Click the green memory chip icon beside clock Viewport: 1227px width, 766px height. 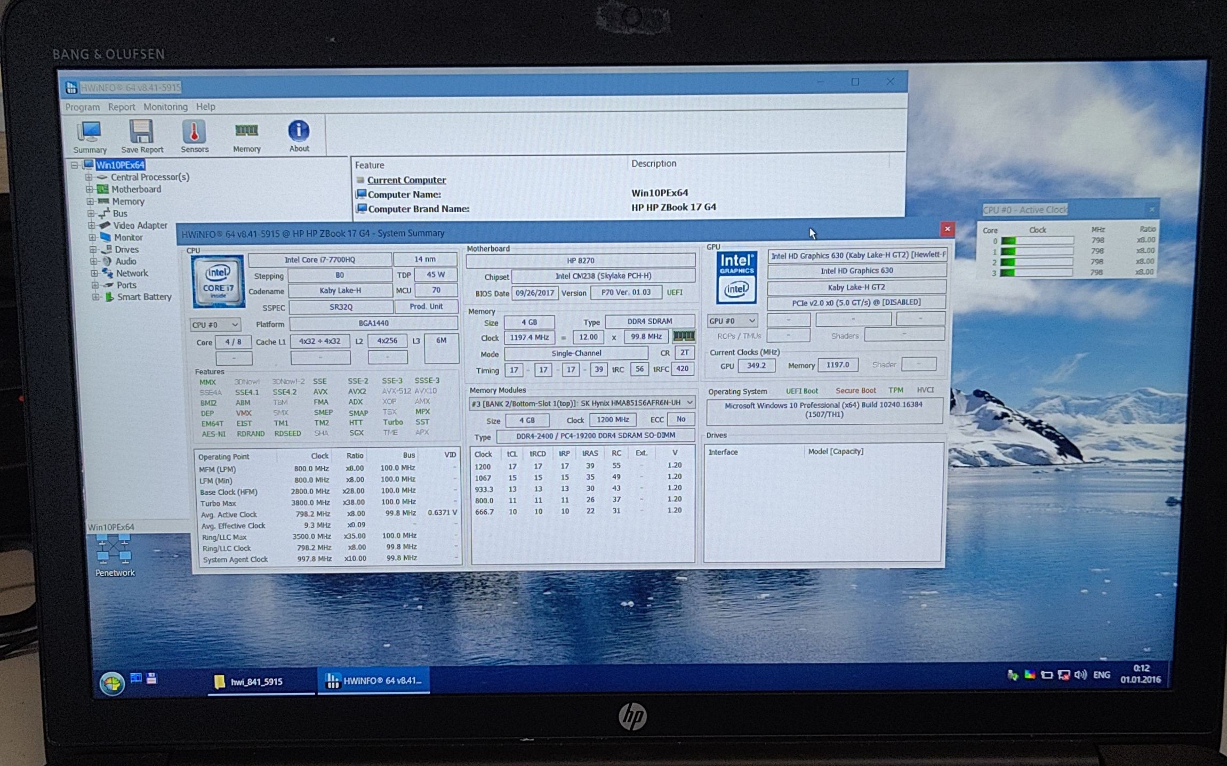point(684,336)
